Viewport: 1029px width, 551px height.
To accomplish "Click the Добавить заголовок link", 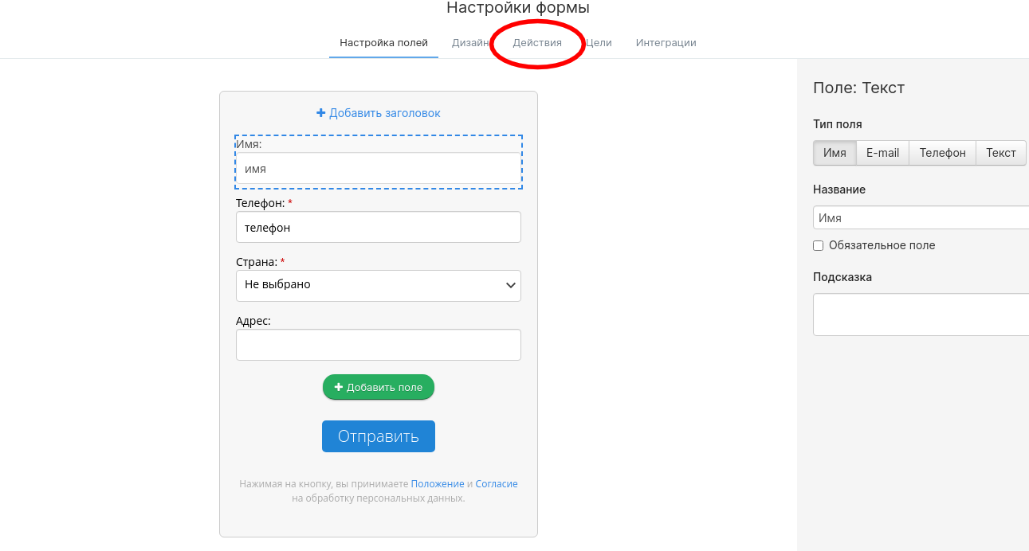I will (x=379, y=113).
